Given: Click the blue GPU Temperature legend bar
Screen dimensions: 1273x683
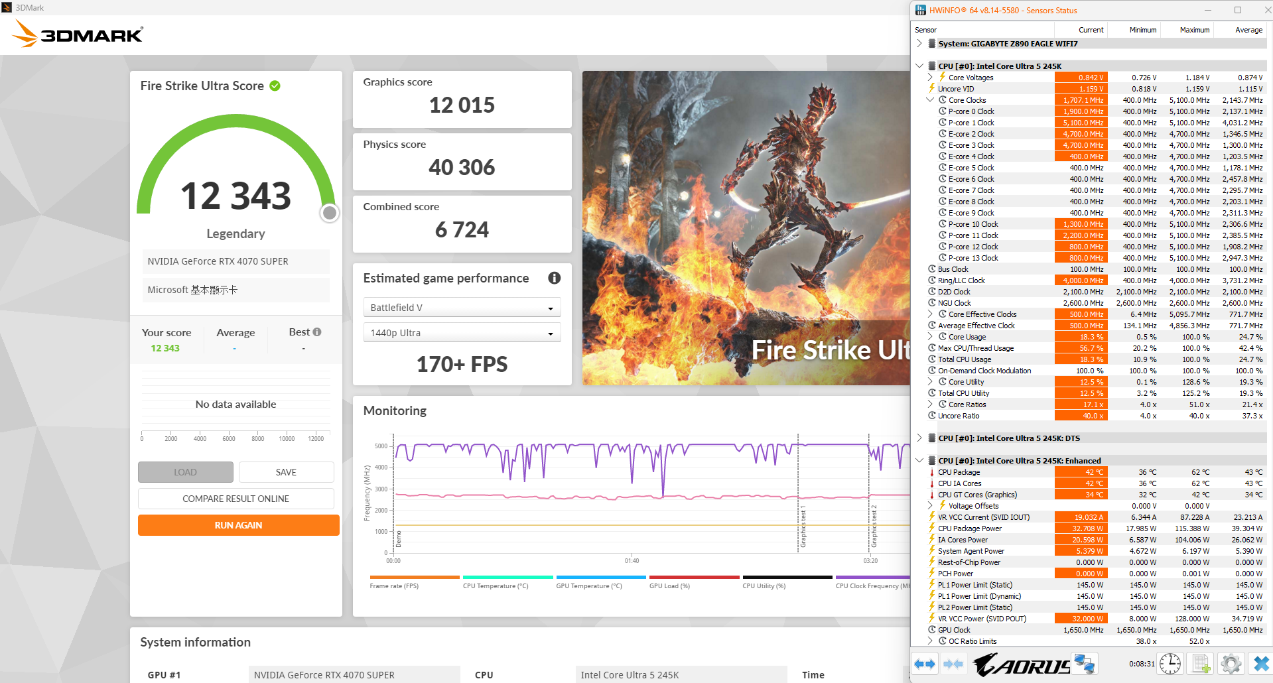Looking at the screenshot, I should tap(601, 577).
